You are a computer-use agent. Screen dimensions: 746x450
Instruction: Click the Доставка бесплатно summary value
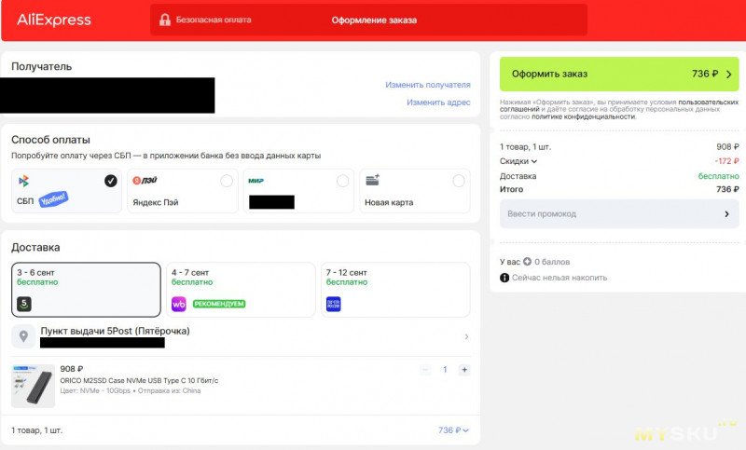click(718, 176)
